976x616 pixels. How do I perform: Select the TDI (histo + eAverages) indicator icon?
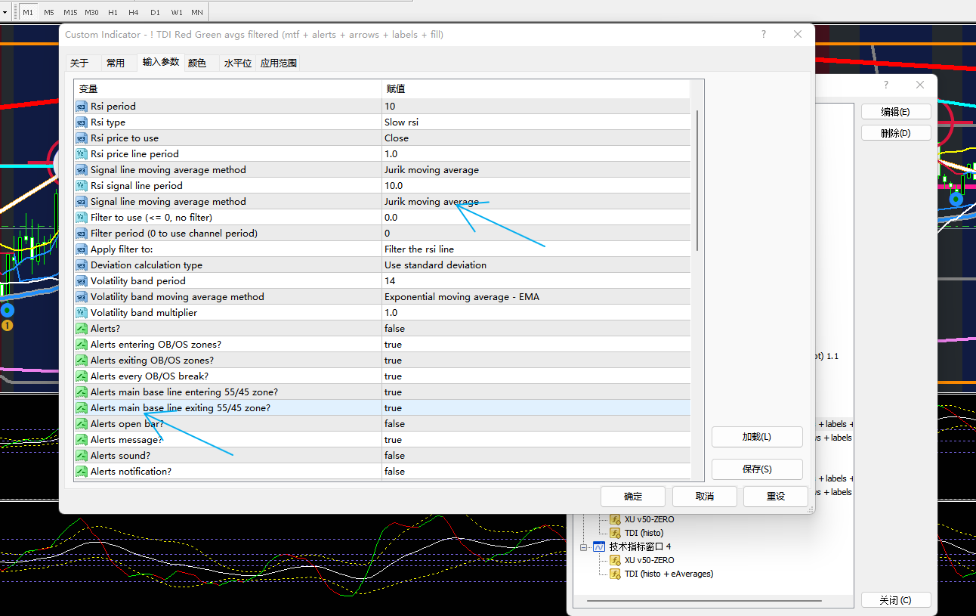[x=616, y=574]
